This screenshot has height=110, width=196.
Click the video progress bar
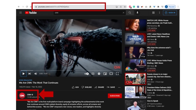tap(71, 71)
